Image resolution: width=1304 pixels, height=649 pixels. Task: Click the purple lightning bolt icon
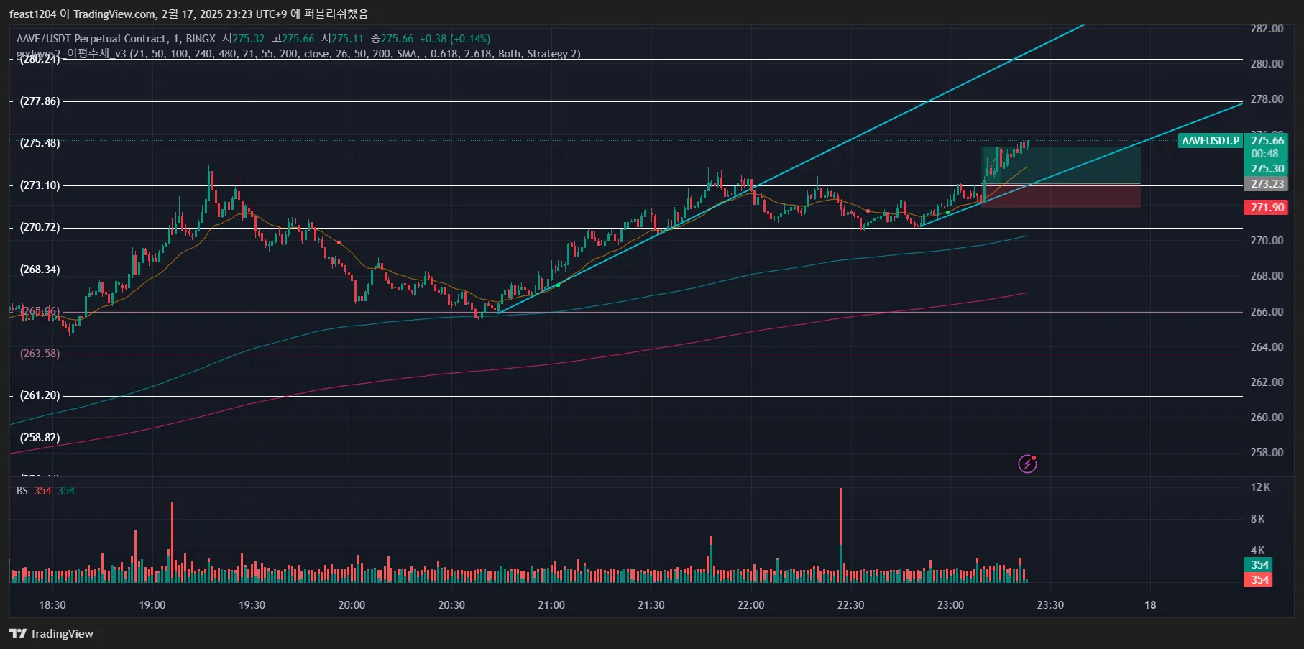[1027, 464]
